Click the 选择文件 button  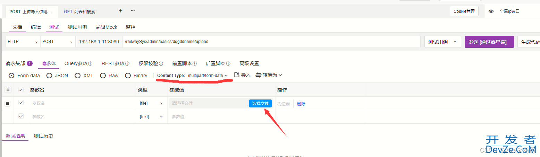[x=260, y=103]
